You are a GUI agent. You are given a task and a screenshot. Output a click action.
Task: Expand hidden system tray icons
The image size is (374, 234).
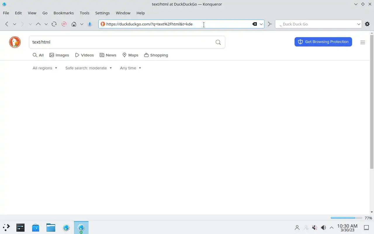click(332, 228)
